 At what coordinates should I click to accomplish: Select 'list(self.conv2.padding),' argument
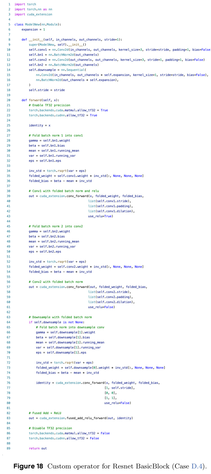[110, 297]
